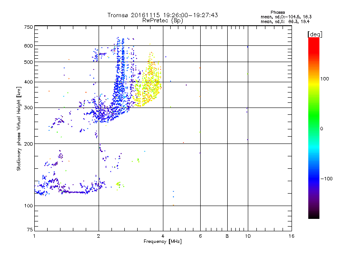Image resolution: width=343 pixels, height=257 pixels.
Task: Click the y-axis tick label "400"
Action: click(28, 82)
